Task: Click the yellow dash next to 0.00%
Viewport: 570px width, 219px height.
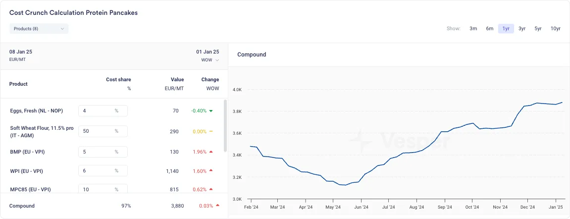Action: tap(211, 131)
